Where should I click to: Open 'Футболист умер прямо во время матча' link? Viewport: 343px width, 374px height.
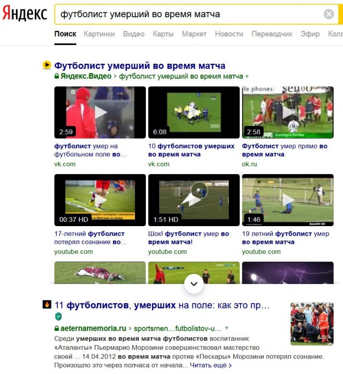[x=285, y=150]
